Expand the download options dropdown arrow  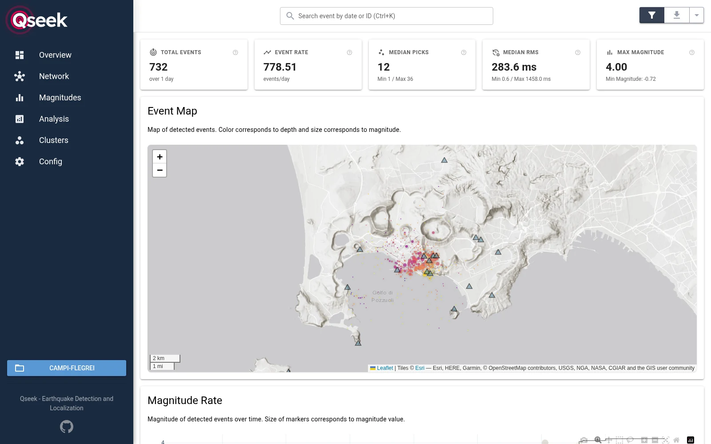[697, 15]
